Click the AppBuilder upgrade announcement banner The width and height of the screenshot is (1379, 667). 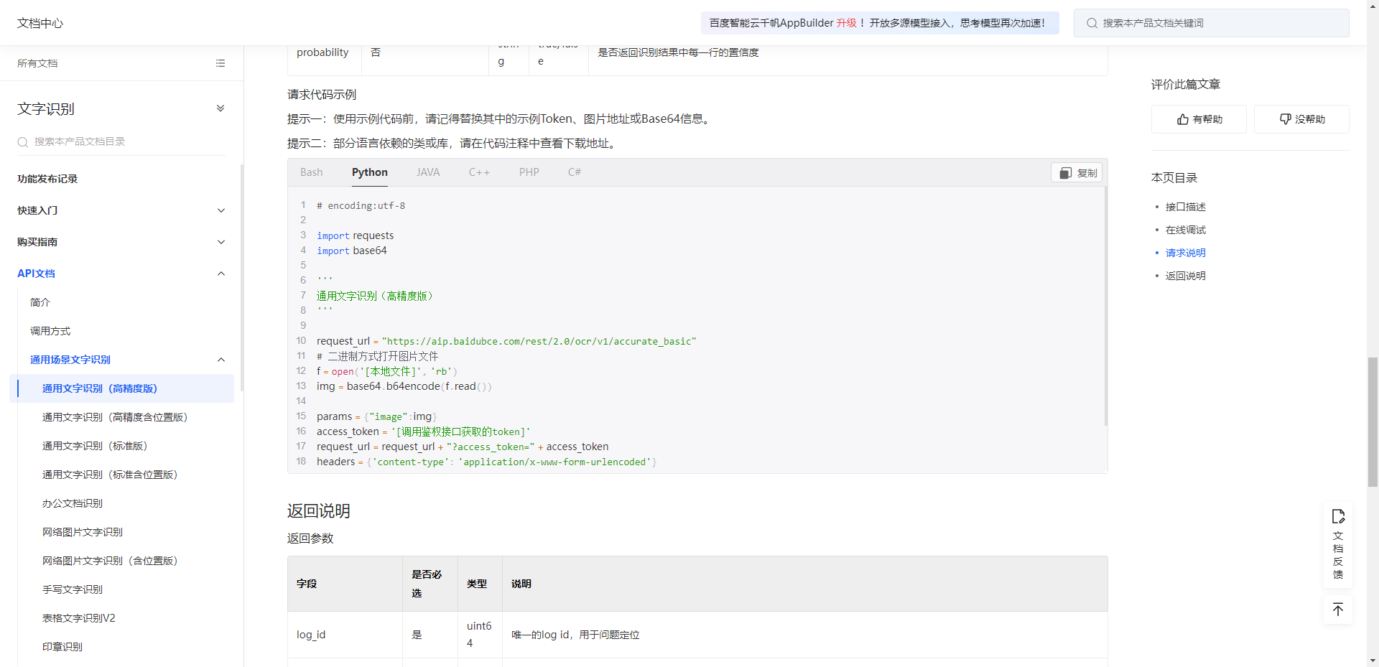[x=880, y=23]
